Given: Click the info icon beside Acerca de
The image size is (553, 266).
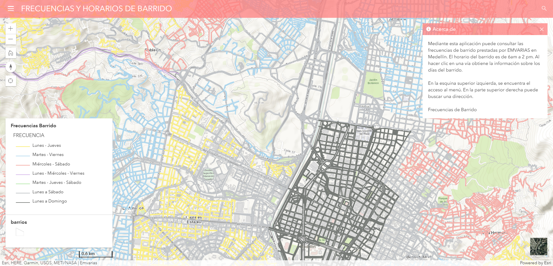Looking at the screenshot, I should (x=428, y=29).
